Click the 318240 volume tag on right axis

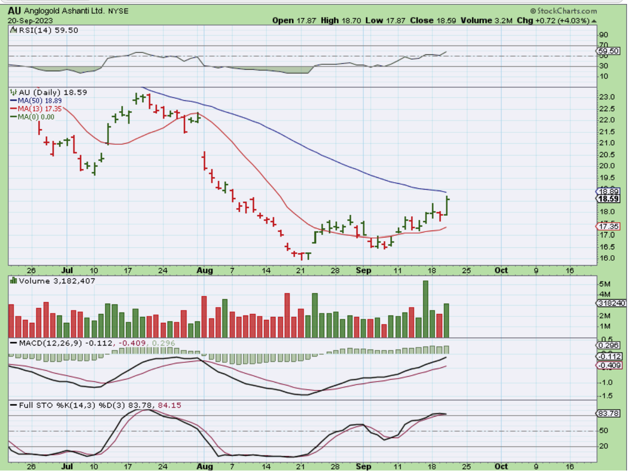click(x=612, y=303)
